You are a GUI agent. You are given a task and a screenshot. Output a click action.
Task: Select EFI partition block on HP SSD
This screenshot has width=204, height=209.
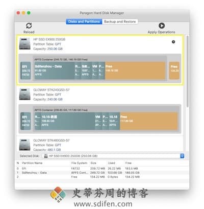(25, 71)
